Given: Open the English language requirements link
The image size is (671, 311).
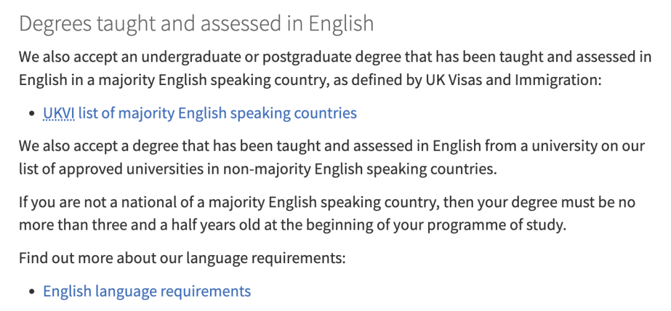Looking at the screenshot, I should tap(147, 291).
